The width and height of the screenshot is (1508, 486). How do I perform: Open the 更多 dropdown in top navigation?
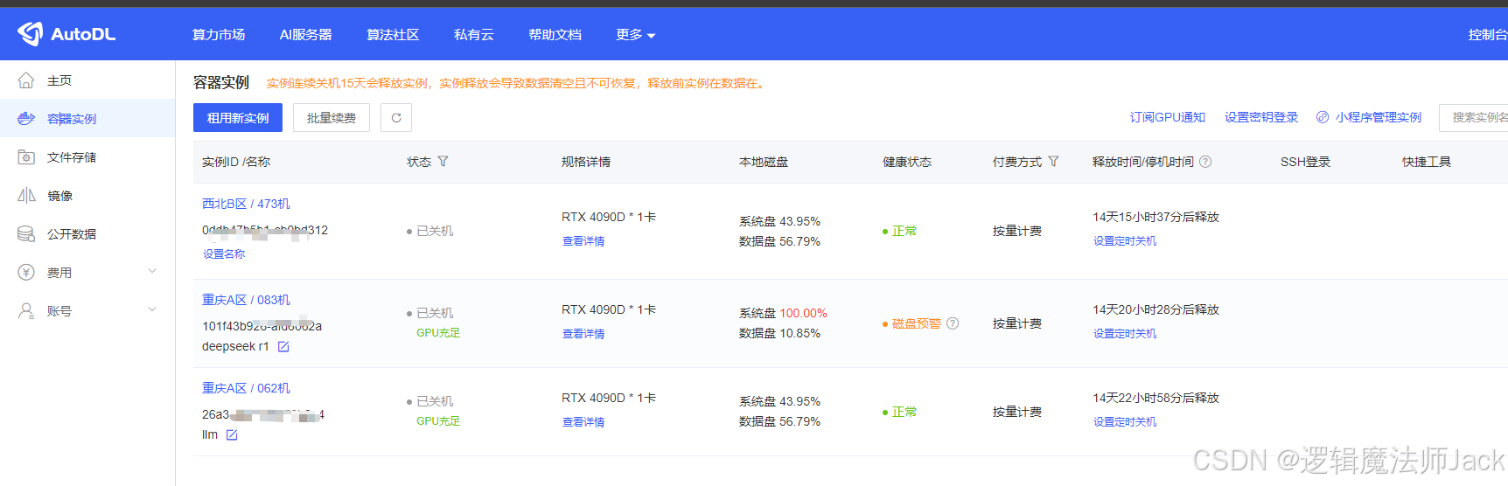pos(635,35)
